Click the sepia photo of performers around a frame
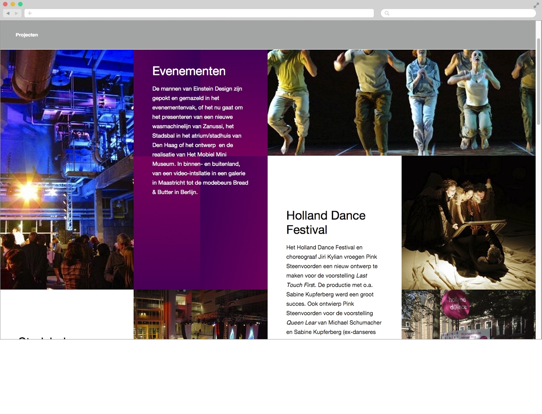 (x=468, y=222)
